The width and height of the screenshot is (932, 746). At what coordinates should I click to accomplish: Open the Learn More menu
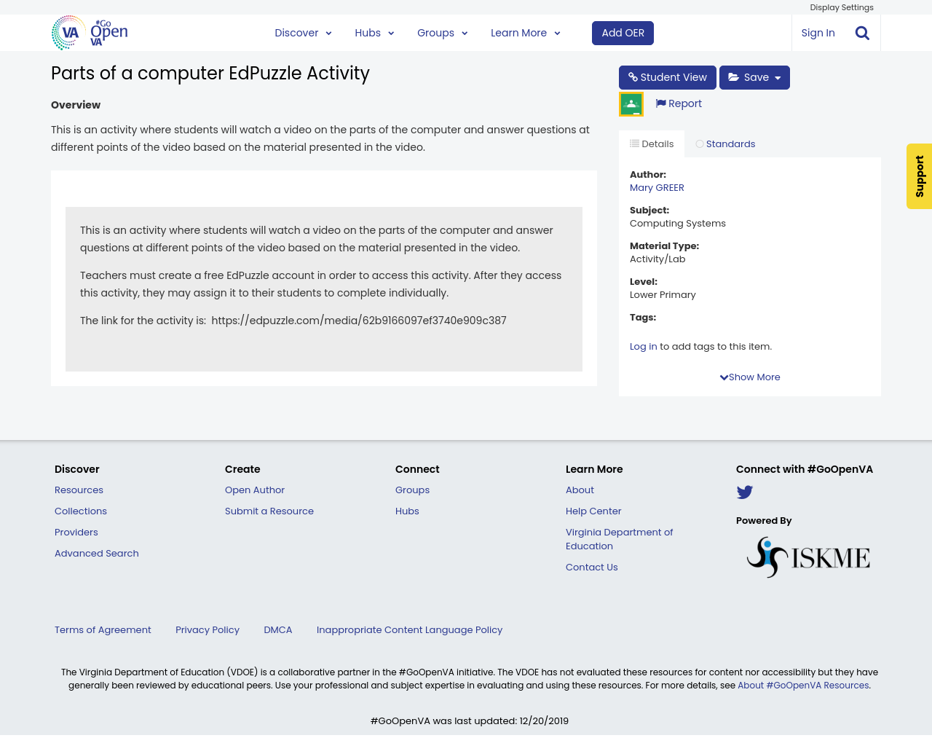point(525,33)
